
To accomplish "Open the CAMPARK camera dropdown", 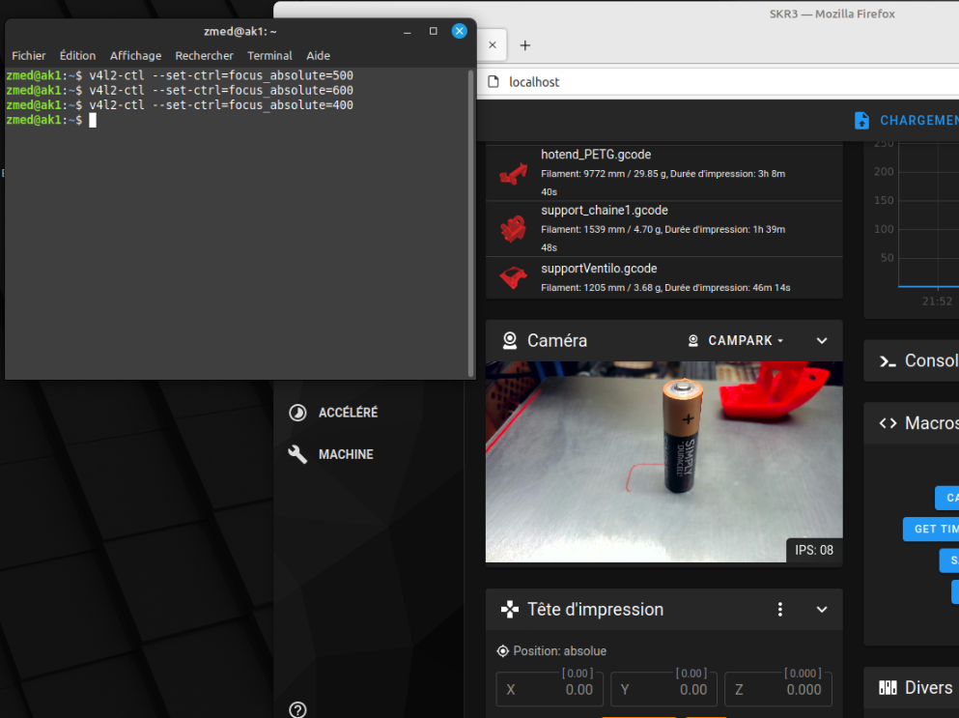I will [736, 340].
